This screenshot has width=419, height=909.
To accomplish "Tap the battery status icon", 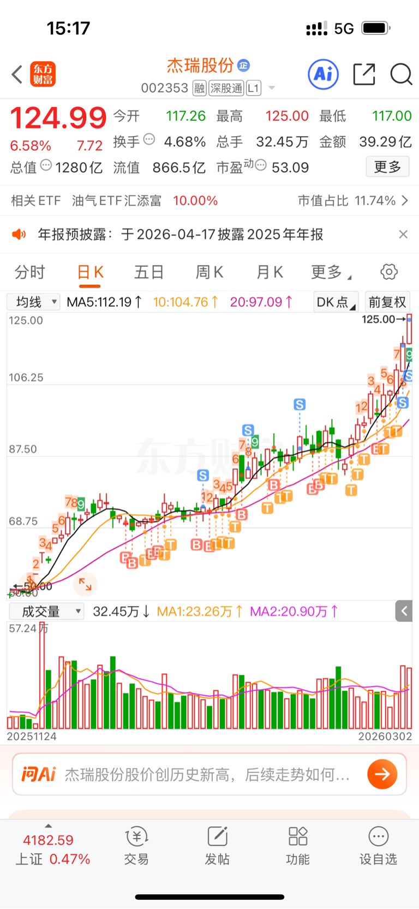I will 376,28.
